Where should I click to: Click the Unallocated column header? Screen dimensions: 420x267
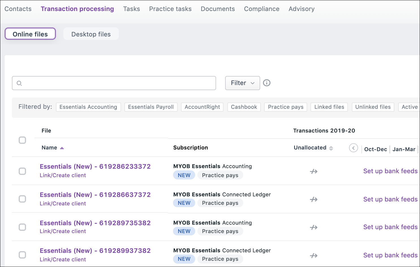[x=310, y=147]
